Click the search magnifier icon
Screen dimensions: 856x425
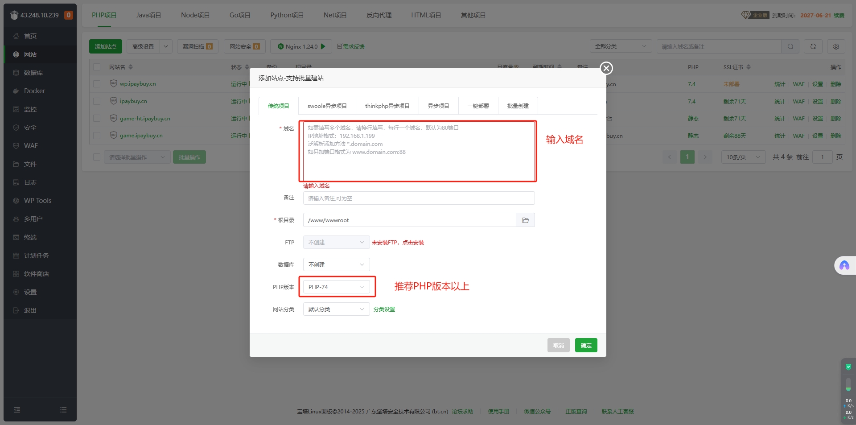(x=790, y=46)
